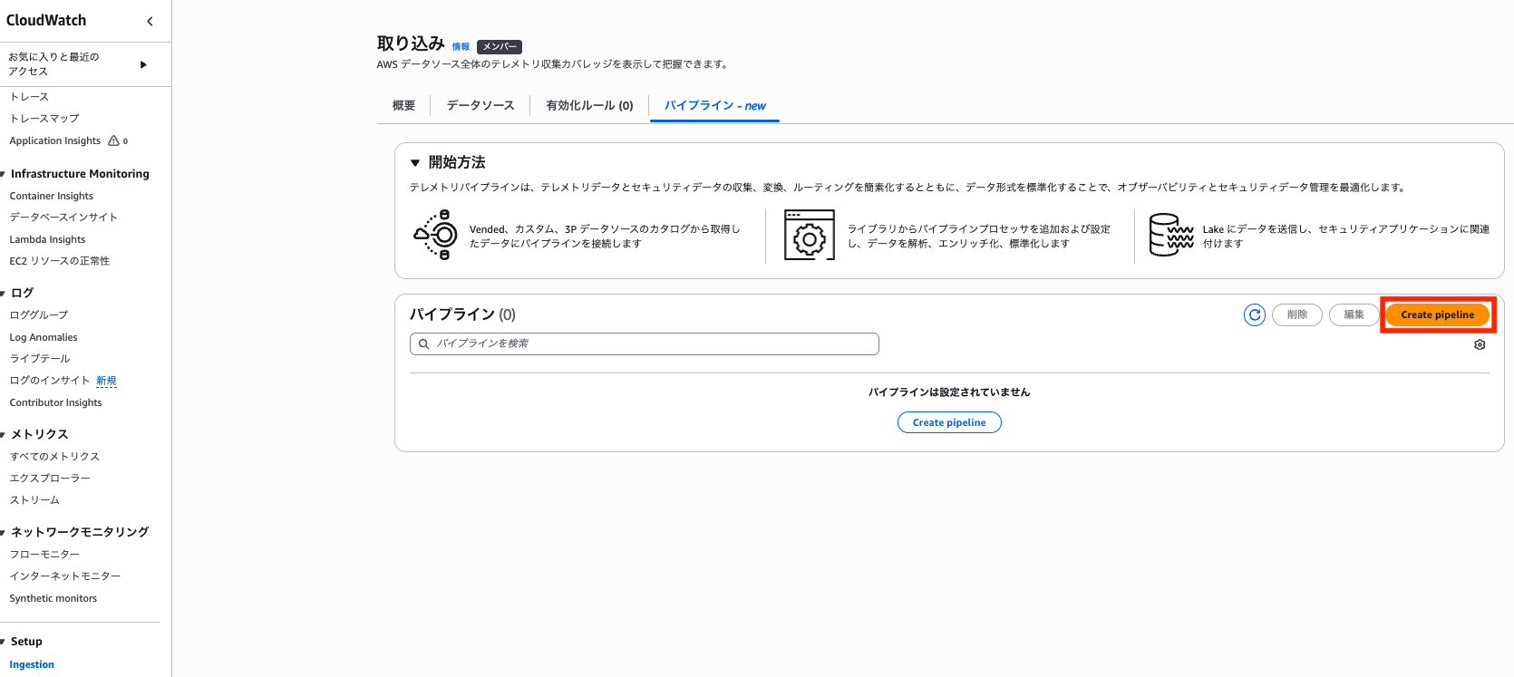Click the outlined Create pipeline button

tap(949, 422)
